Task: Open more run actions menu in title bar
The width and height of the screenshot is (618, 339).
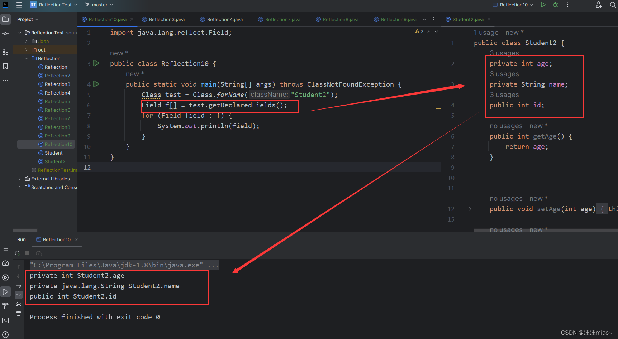Action: point(567,5)
